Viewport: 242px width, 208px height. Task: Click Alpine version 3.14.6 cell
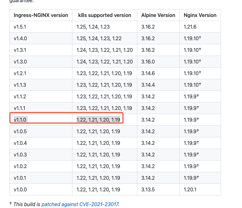(x=158, y=73)
